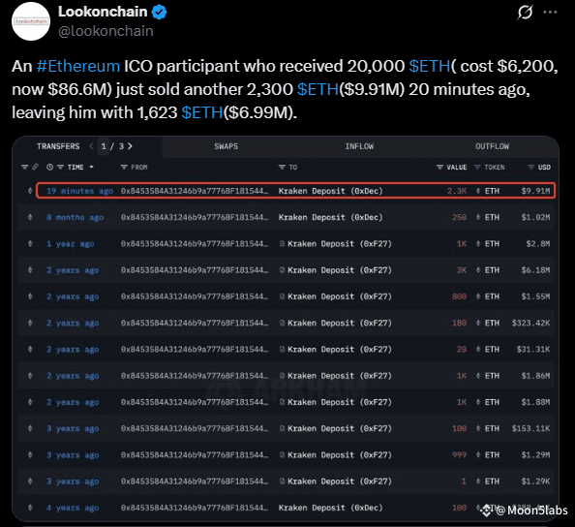
Task: Open the Grok action icon beside the more menu
Action: click(x=525, y=13)
